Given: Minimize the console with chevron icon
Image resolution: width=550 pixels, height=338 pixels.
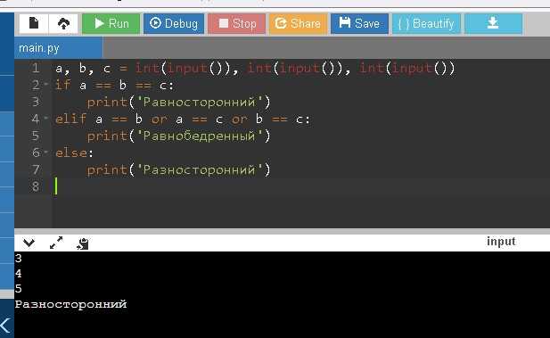Looking at the screenshot, I should tap(29, 243).
